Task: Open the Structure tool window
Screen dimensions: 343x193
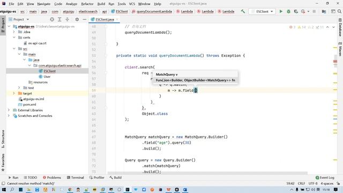Action: (3, 139)
